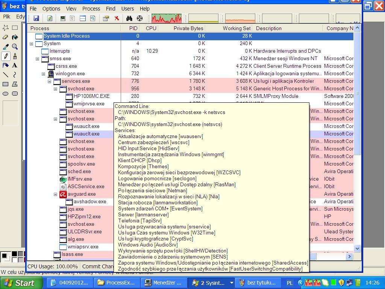Click the red X Kill Process icon
385x289 pixels.
pos(117,18)
